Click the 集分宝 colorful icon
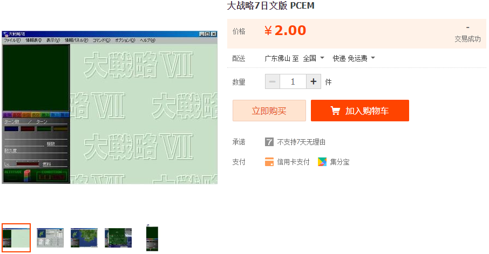 pos(322,162)
